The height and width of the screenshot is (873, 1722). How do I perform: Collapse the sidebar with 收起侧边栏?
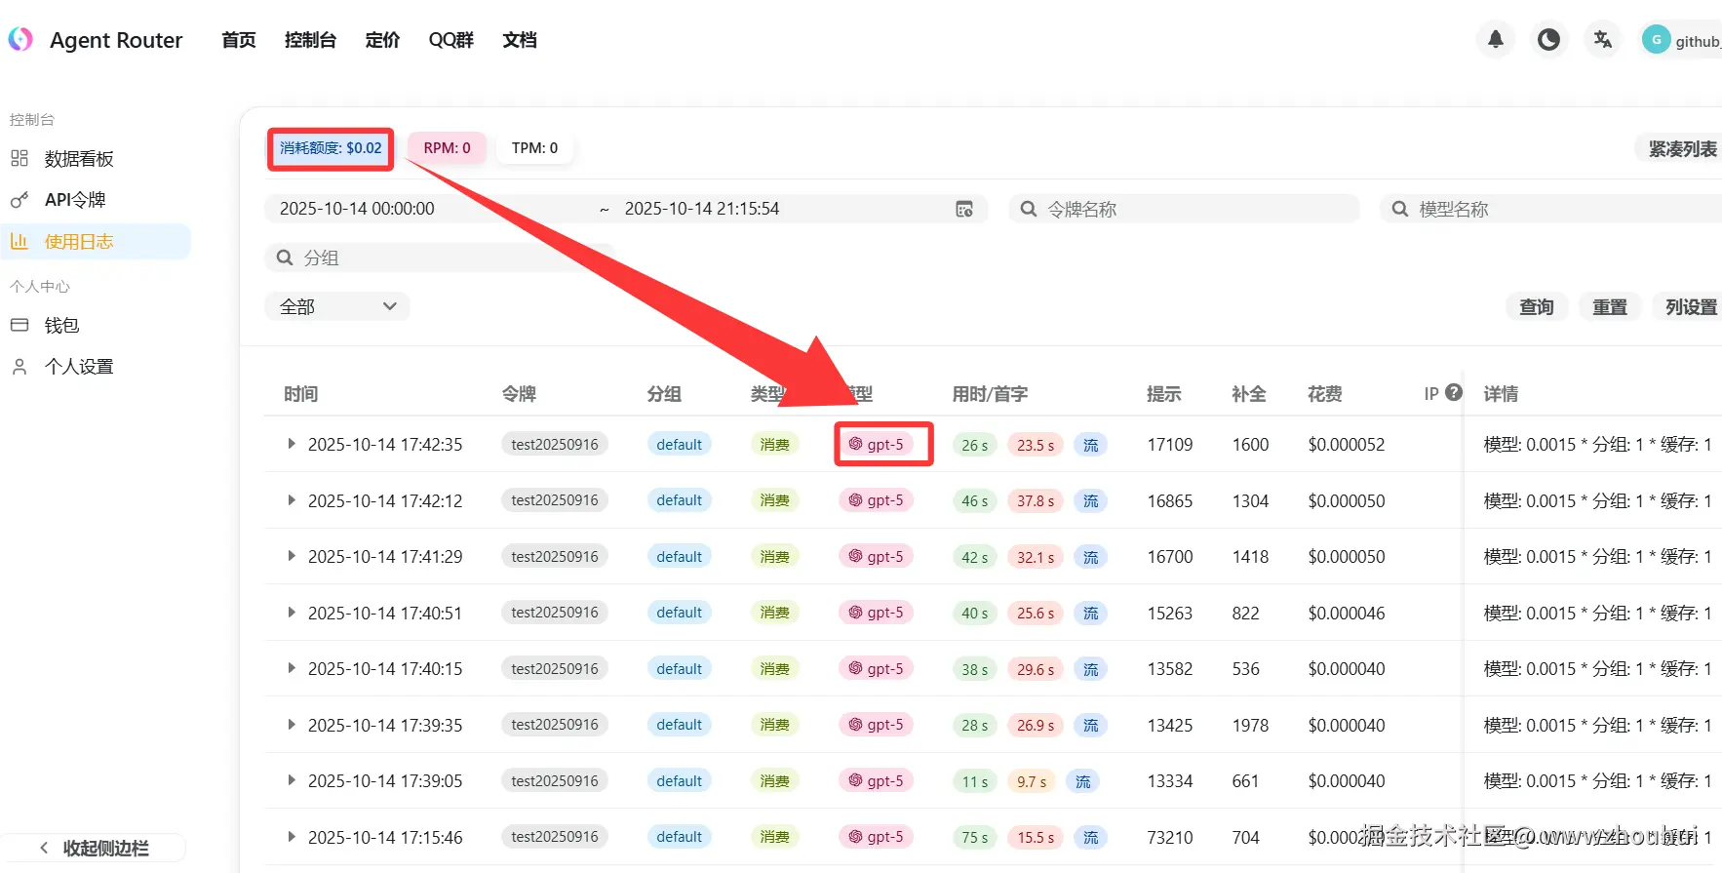[x=94, y=848]
